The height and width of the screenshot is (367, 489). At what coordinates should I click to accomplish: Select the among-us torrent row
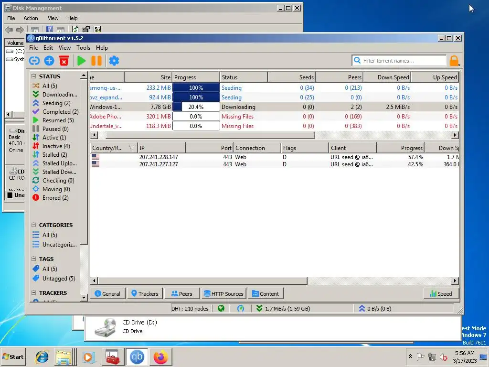[x=275, y=88]
